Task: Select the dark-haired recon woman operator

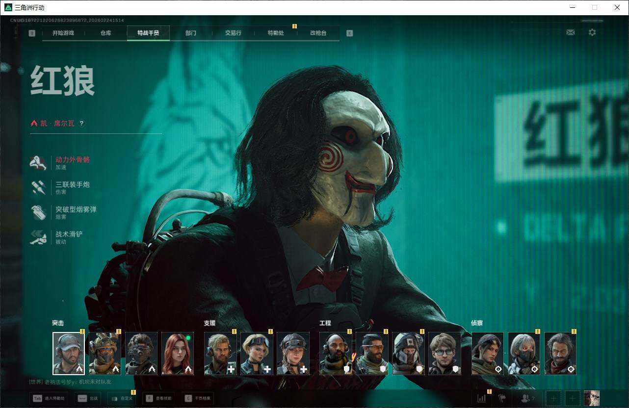Action: coord(488,354)
